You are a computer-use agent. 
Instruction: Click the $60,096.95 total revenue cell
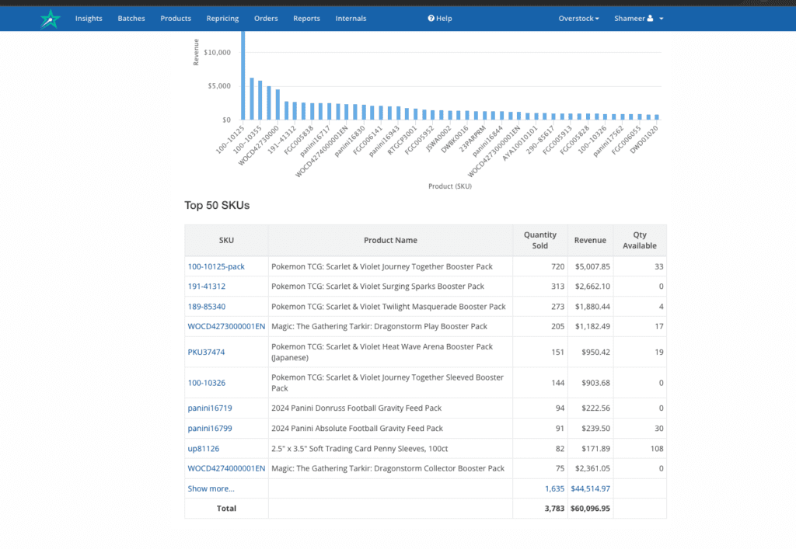591,509
